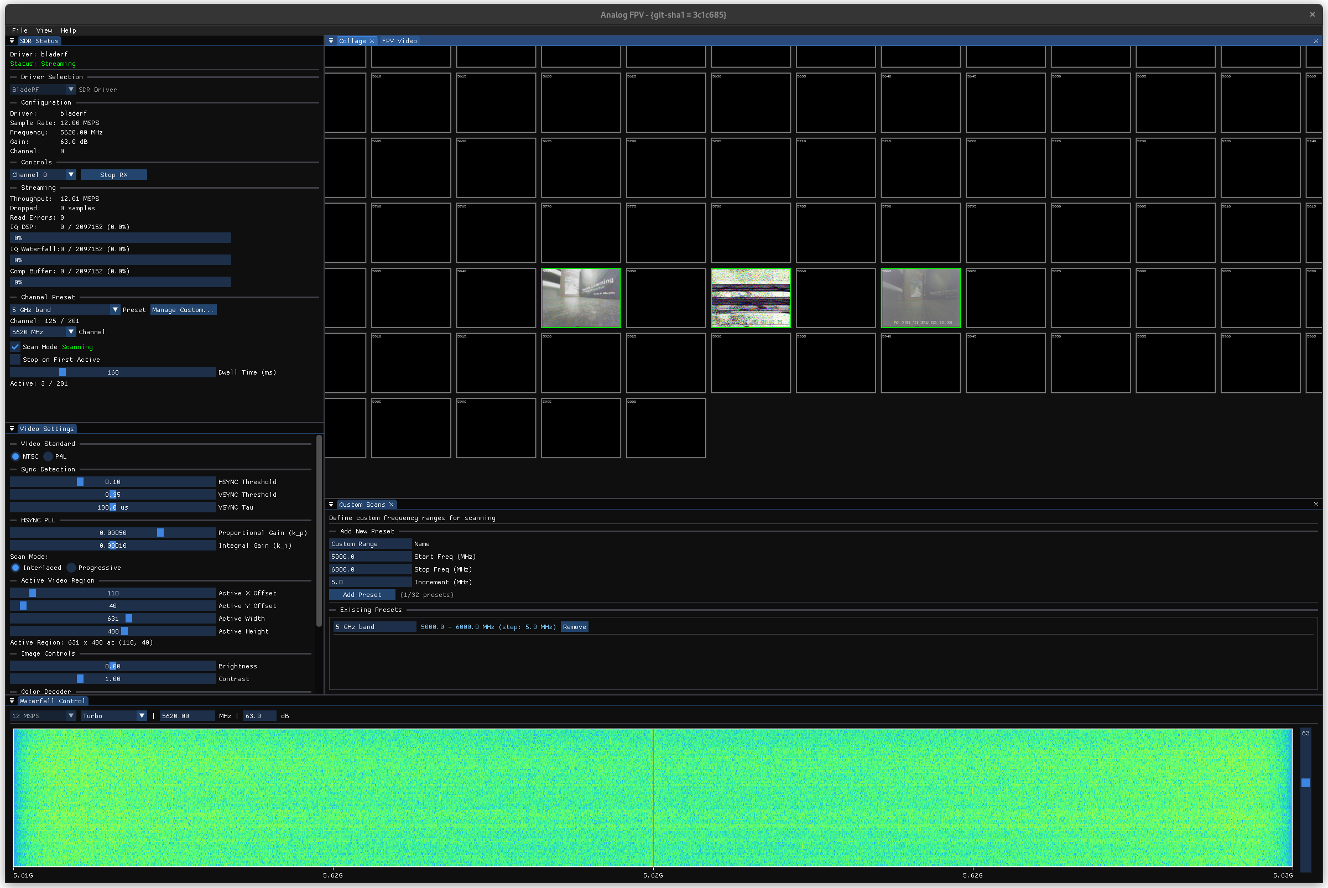Close the Custom Scans tab X
Screen dimensions: 1328x888
[x=391, y=505]
